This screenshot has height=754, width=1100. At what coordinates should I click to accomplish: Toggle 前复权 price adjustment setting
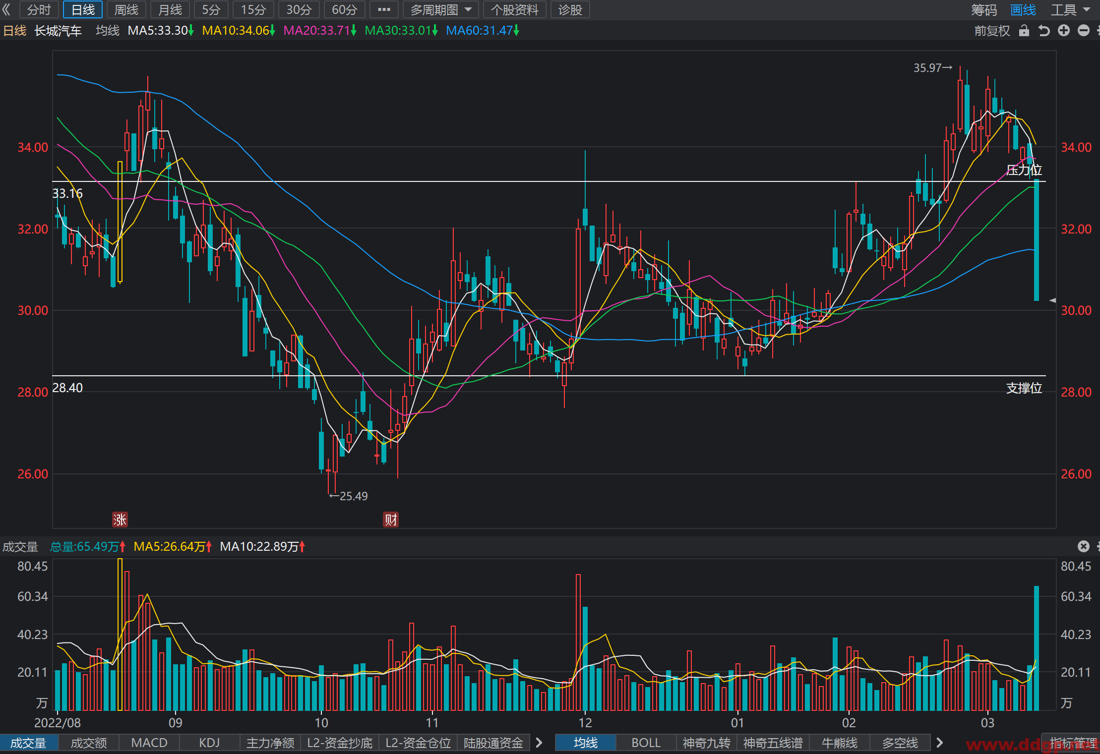(x=992, y=31)
